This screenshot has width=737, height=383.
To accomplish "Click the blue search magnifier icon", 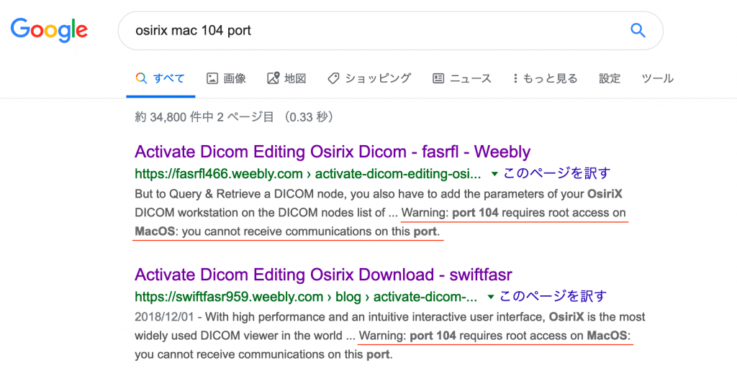I will [638, 30].
